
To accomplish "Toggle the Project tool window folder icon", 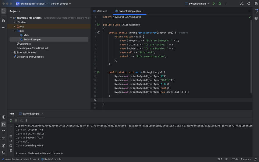I will (3, 11).
